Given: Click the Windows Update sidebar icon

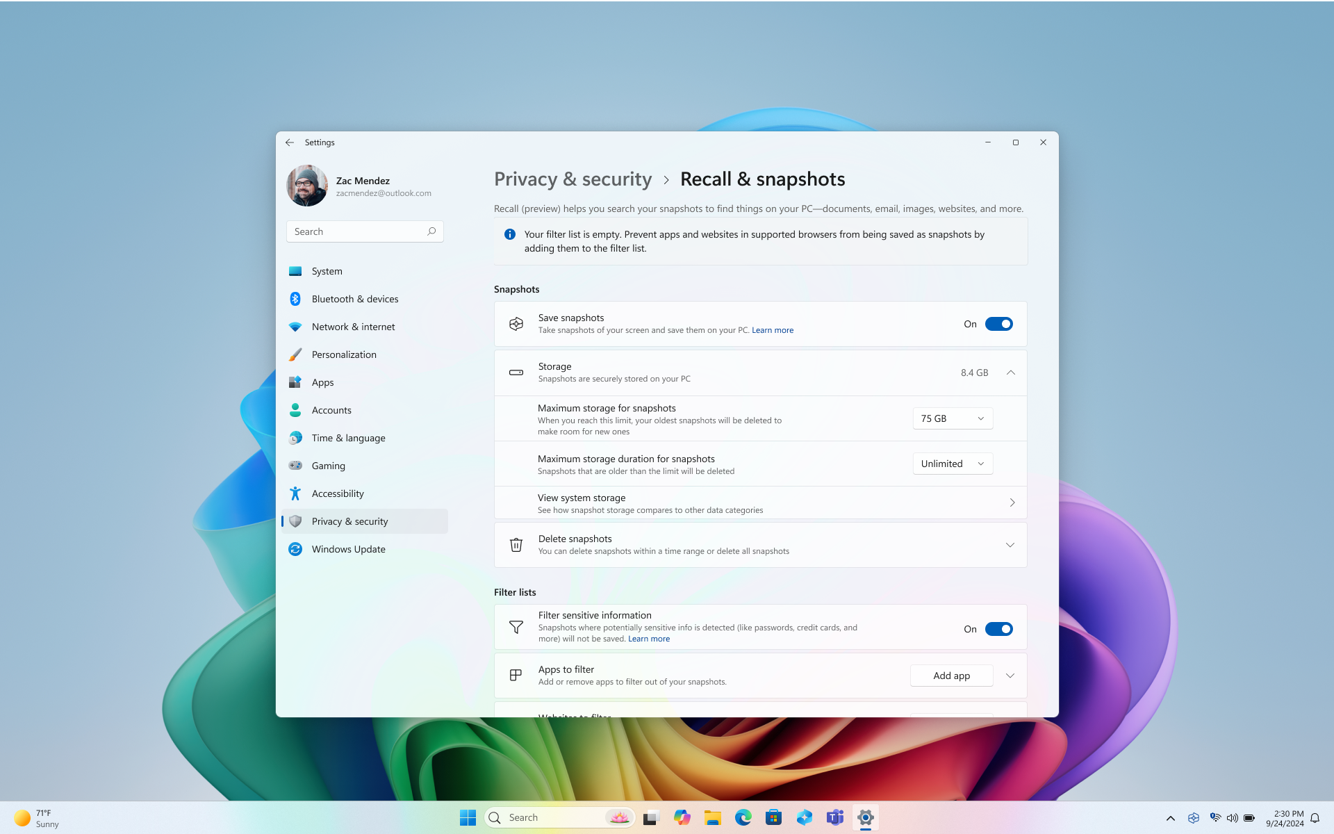Looking at the screenshot, I should tap(296, 548).
